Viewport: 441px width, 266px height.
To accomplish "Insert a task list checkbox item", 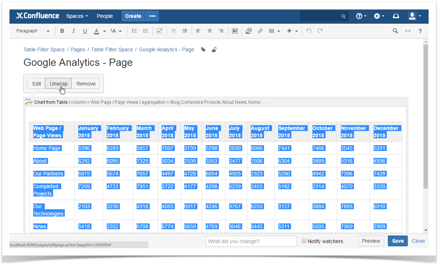I will 159,31.
